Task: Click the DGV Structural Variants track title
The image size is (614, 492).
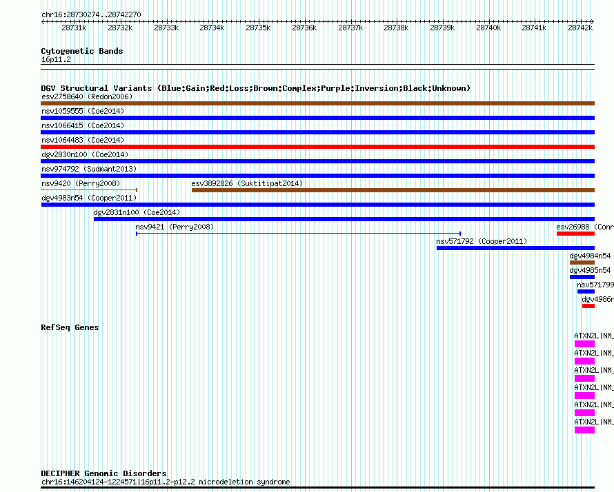Action: [x=255, y=88]
